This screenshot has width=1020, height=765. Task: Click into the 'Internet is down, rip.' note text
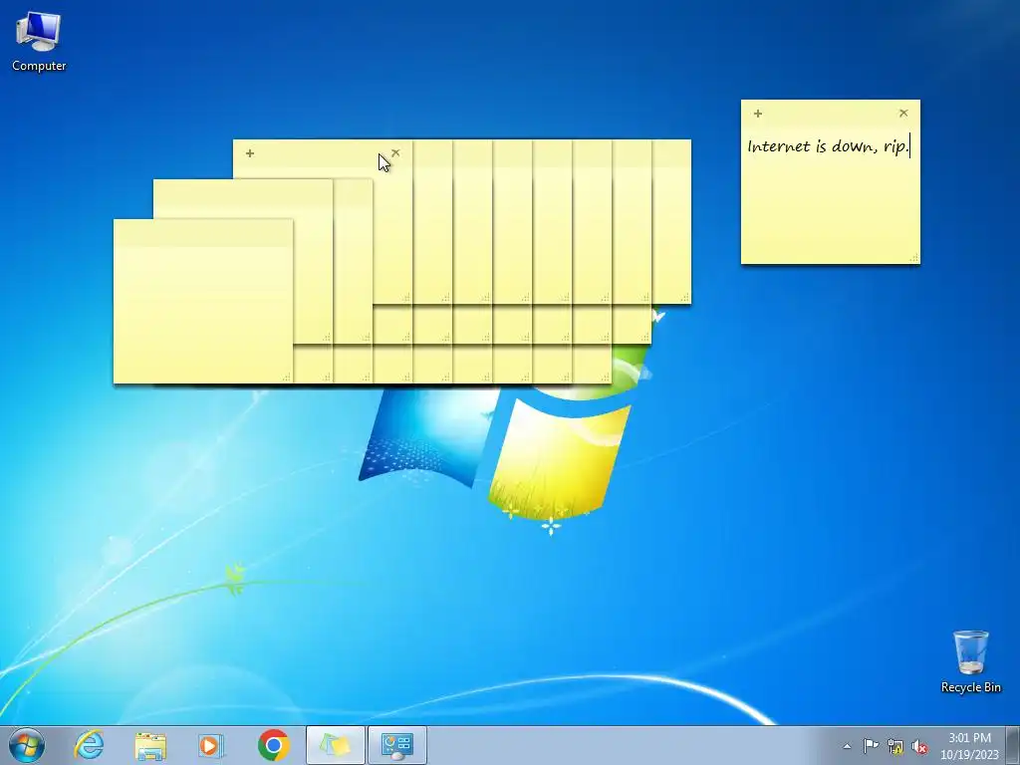tap(828, 146)
